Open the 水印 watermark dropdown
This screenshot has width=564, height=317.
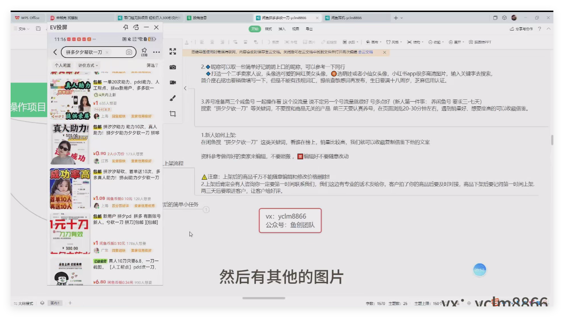pos(350,42)
